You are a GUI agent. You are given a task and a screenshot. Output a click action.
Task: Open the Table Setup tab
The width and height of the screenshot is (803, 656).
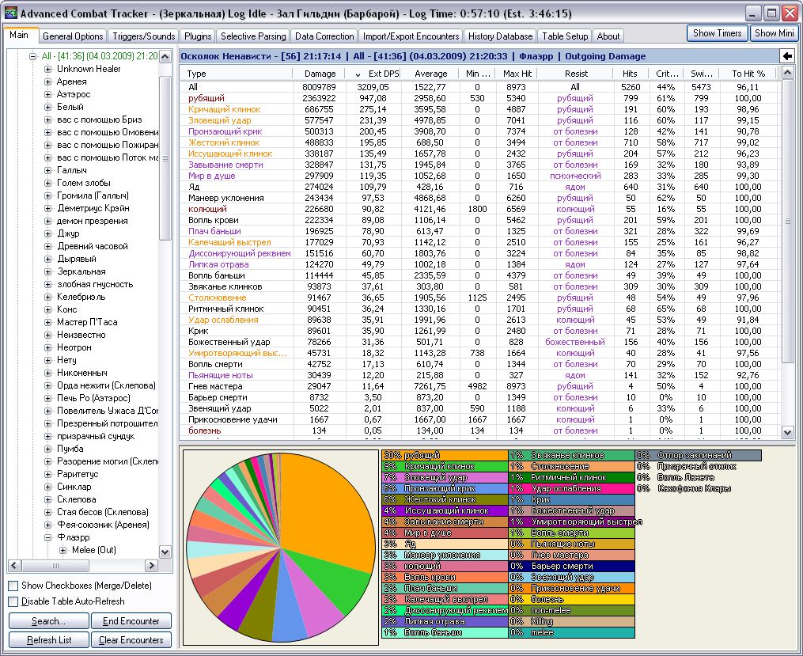565,36
